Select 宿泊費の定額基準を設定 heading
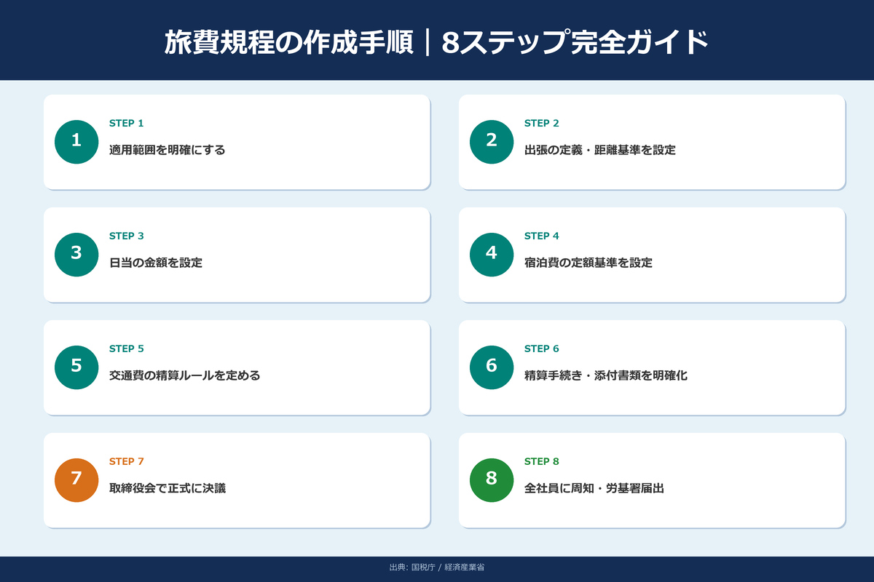This screenshot has width=874, height=582. (x=588, y=263)
